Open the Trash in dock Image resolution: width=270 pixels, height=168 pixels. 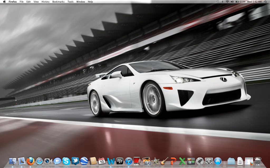point(258,161)
